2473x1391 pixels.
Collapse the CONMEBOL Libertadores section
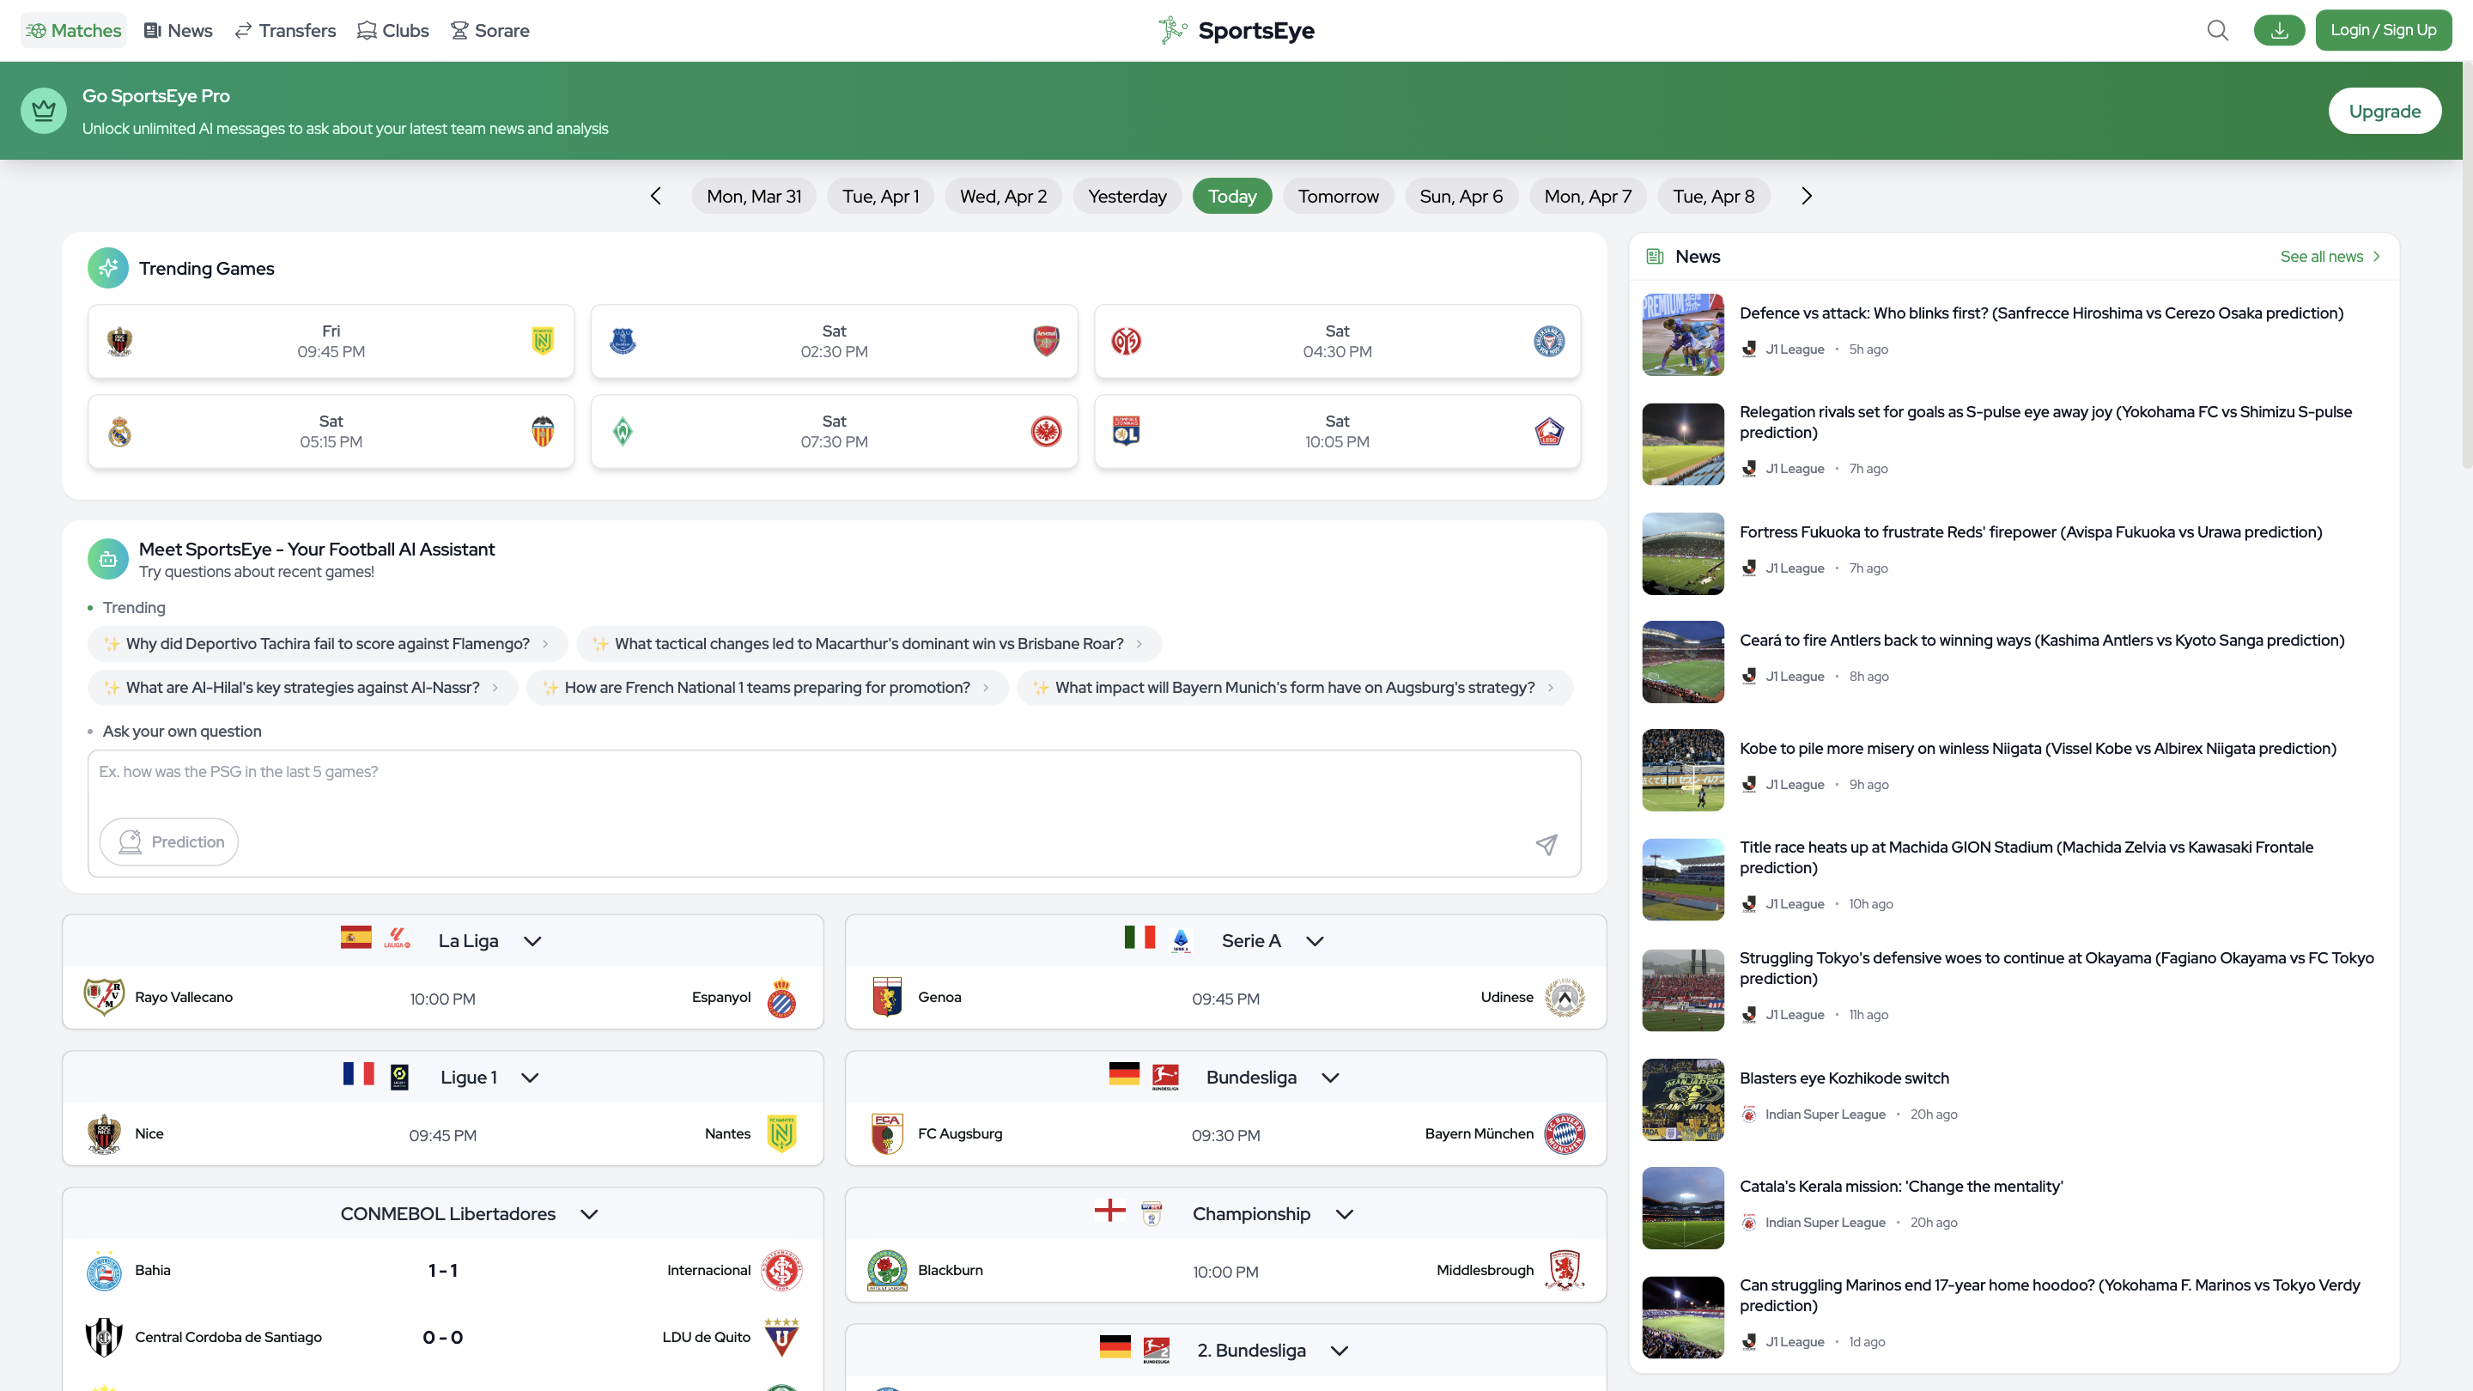[x=589, y=1213]
